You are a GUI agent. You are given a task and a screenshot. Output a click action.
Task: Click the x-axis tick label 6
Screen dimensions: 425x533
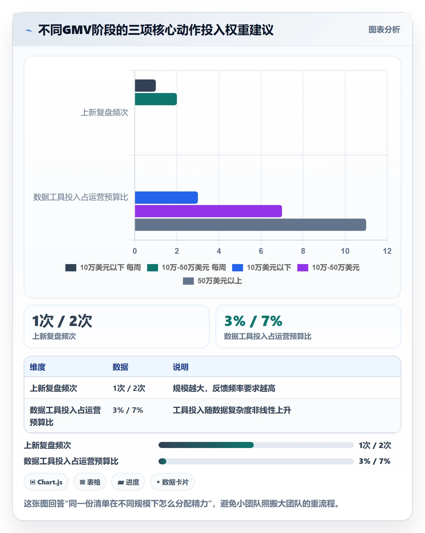pos(261,251)
